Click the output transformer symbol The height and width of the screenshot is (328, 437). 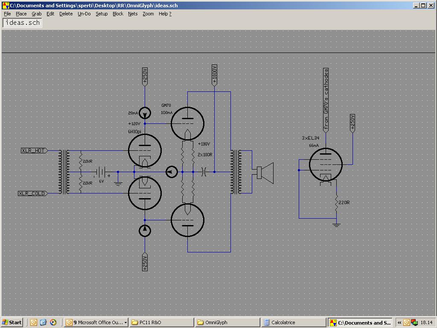236,172
